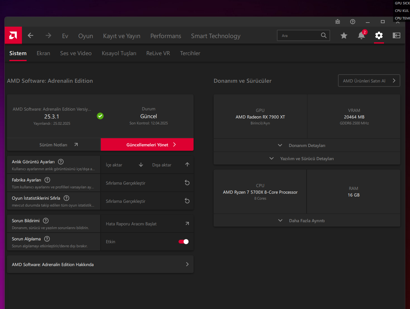
Task: Click Güncellemeleri Yönet button
Action: [147, 145]
